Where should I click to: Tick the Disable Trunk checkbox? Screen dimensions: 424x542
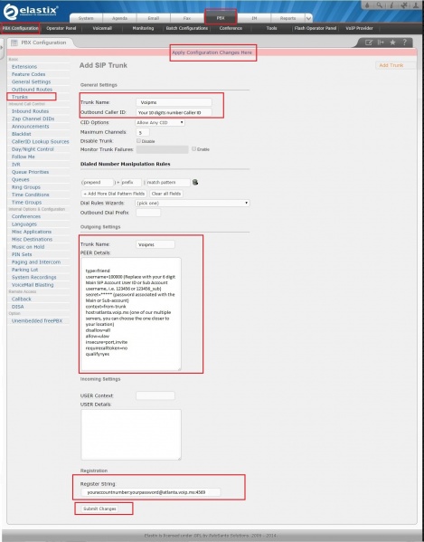pyautogui.click(x=138, y=141)
